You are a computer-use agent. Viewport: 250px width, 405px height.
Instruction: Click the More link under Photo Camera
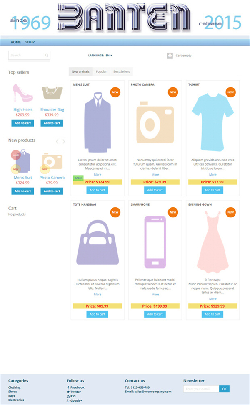(155, 175)
